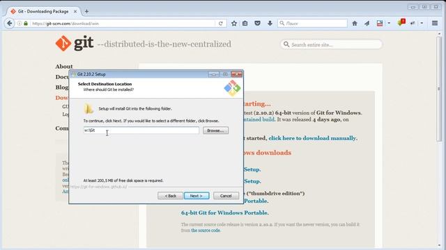Open the About section link
Viewport: 446px width, 250px height.
tap(64, 67)
